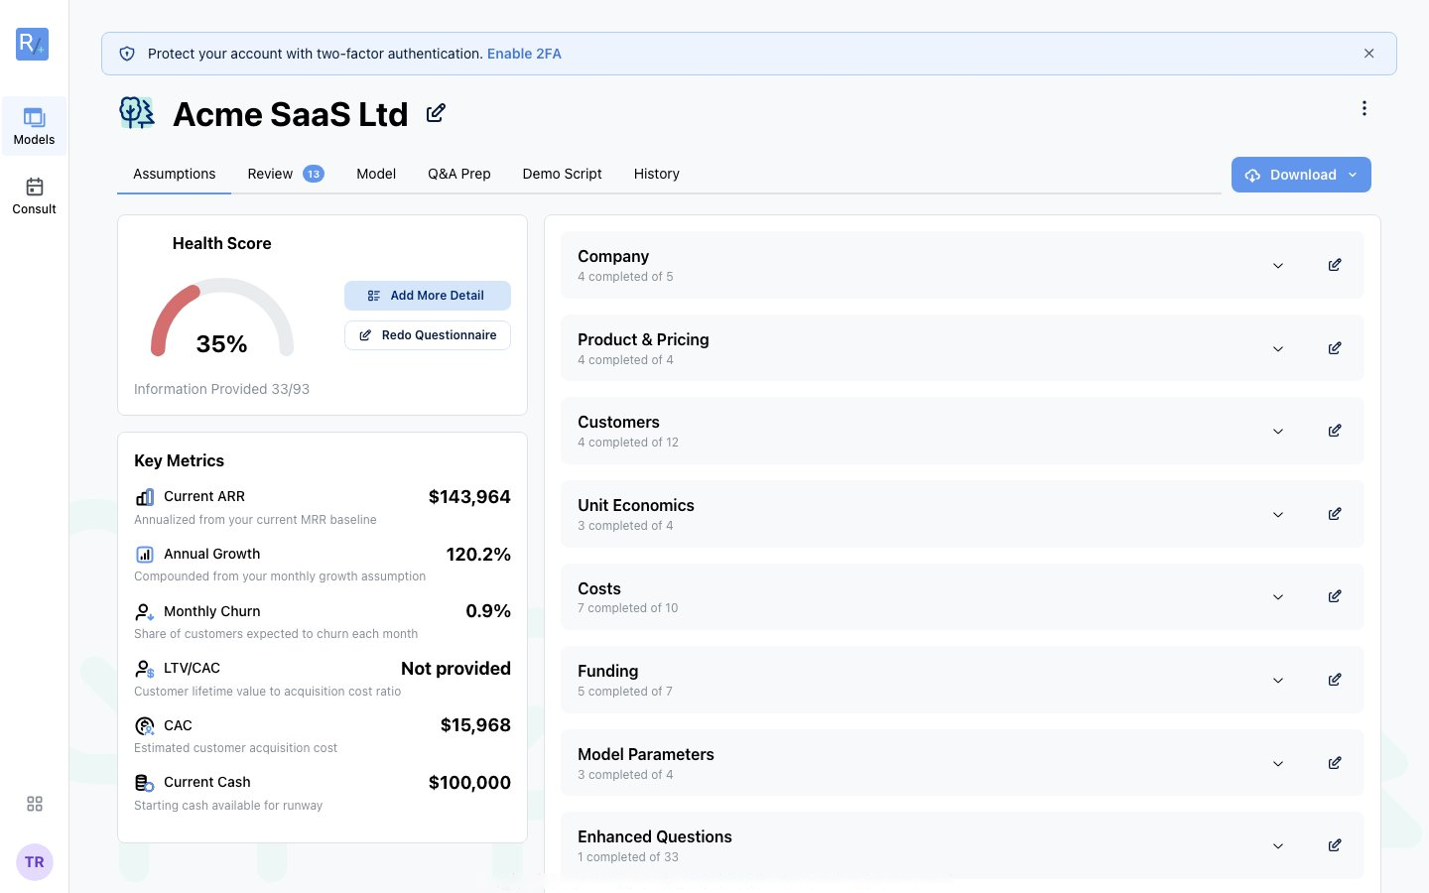The image size is (1429, 893).
Task: Click the R logo at top left
Action: 33,44
